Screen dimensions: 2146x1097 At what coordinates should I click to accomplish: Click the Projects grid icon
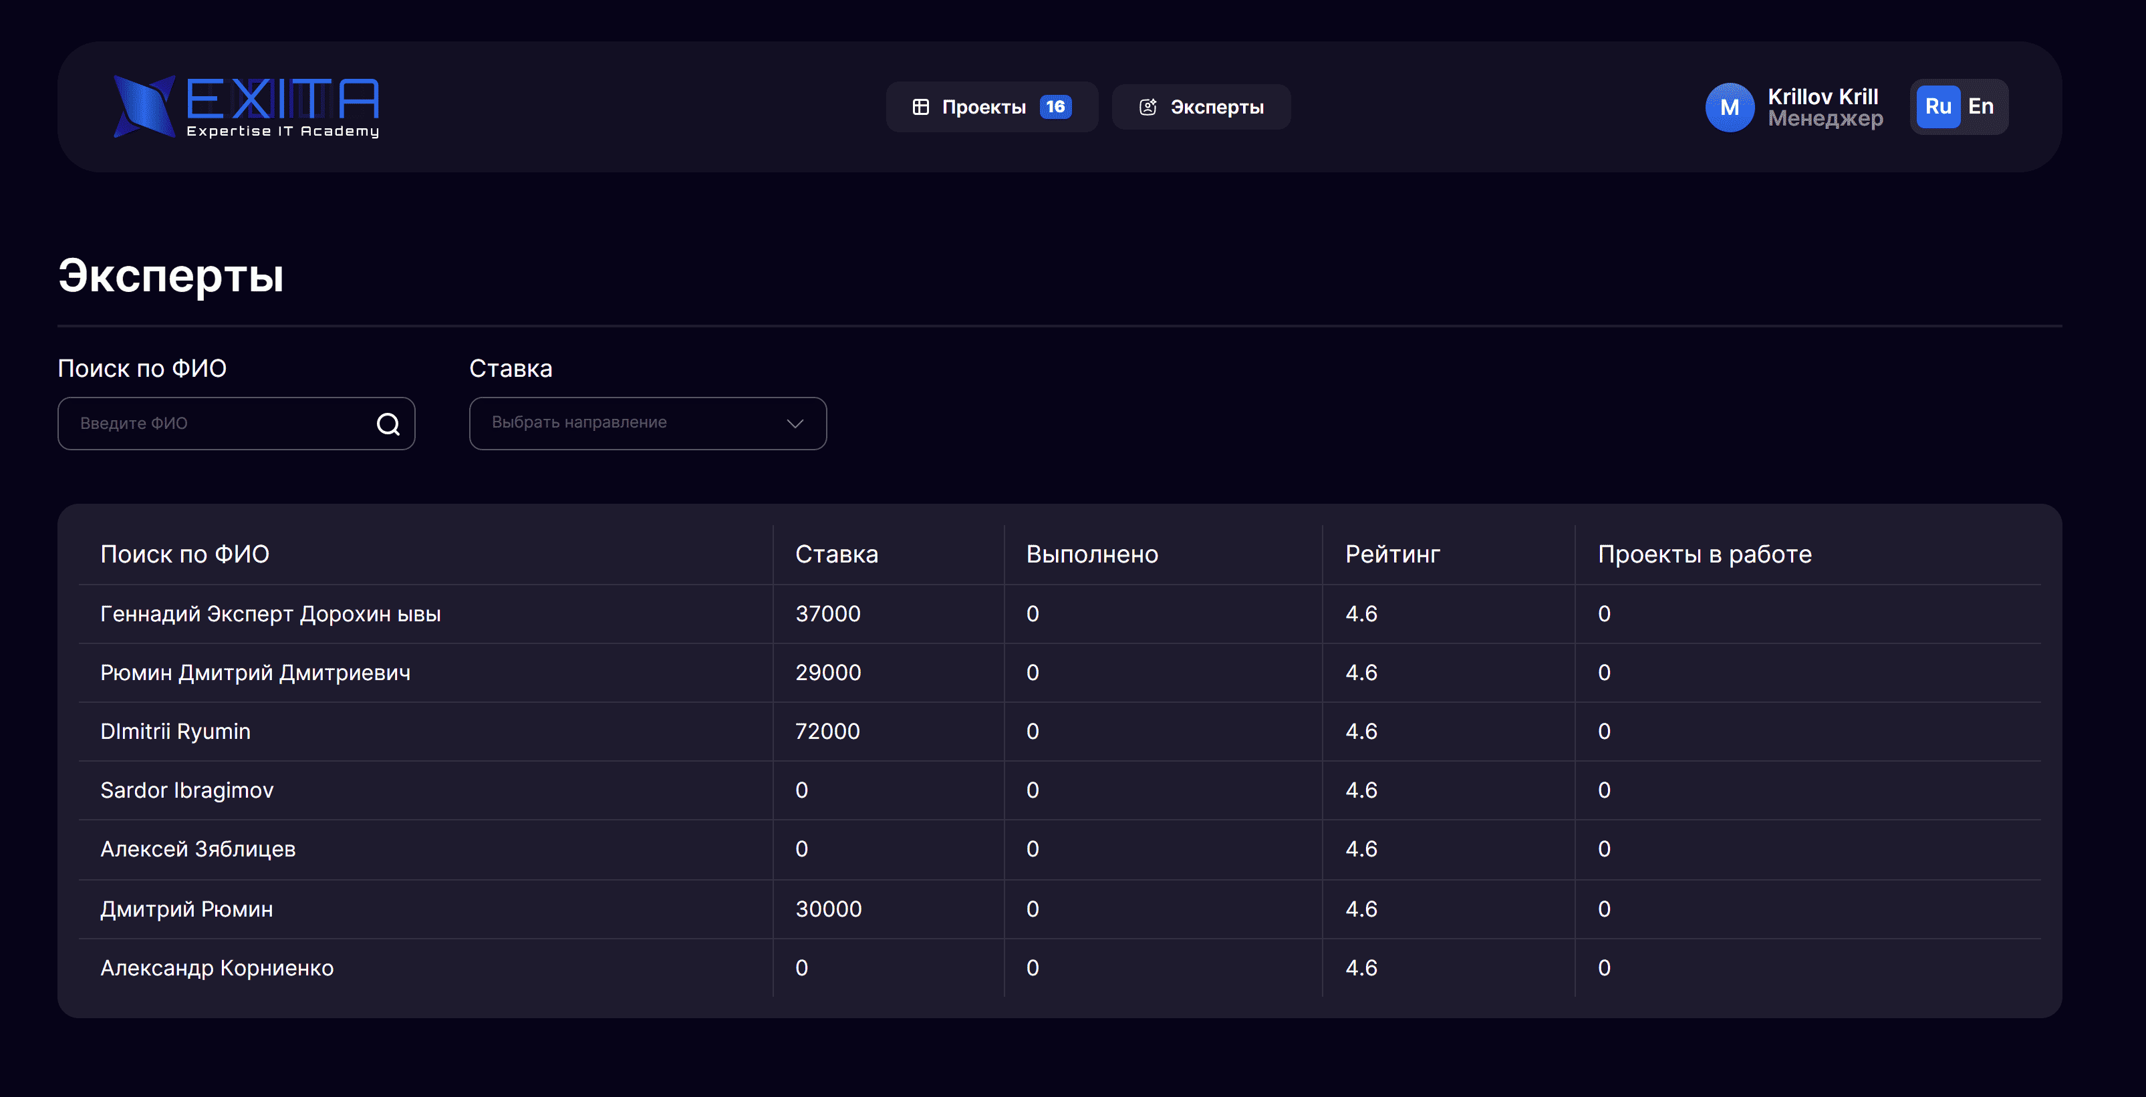[920, 108]
